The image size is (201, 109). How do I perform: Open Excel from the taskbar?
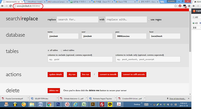(84, 104)
